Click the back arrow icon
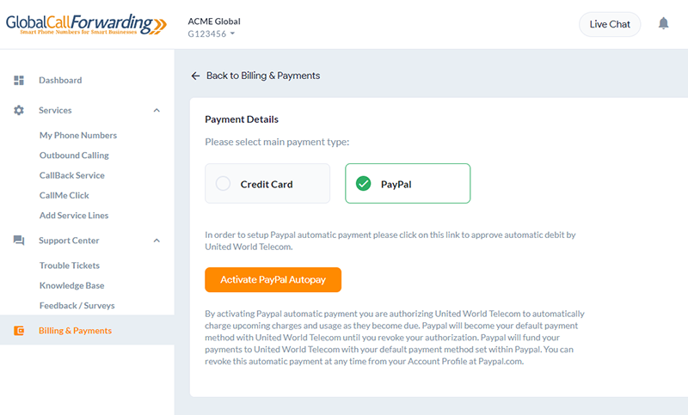Screen dimensions: 688x415 click(196, 76)
